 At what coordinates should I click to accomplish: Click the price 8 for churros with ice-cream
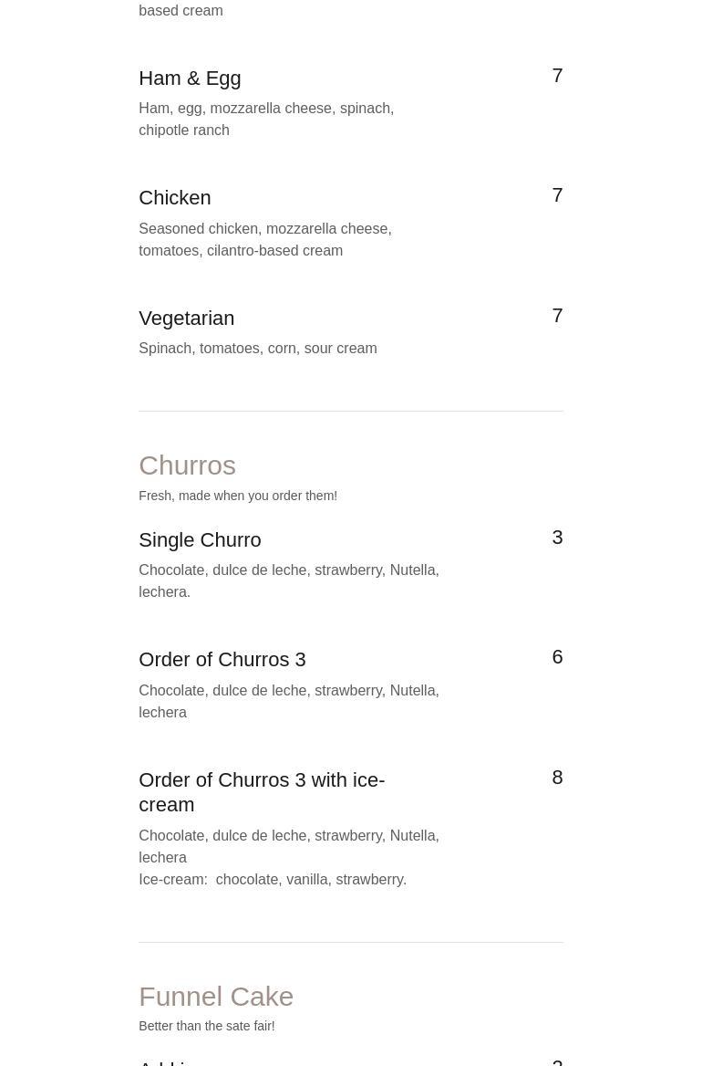(557, 778)
